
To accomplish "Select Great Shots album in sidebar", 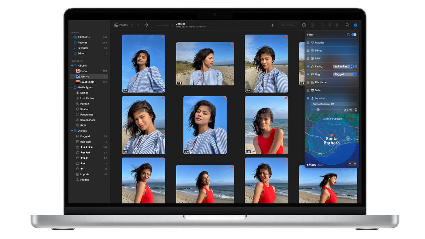I will click(x=87, y=82).
